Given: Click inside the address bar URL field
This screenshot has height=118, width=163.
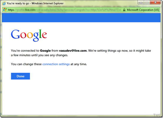Looking at the screenshot, I should tap(64, 10).
